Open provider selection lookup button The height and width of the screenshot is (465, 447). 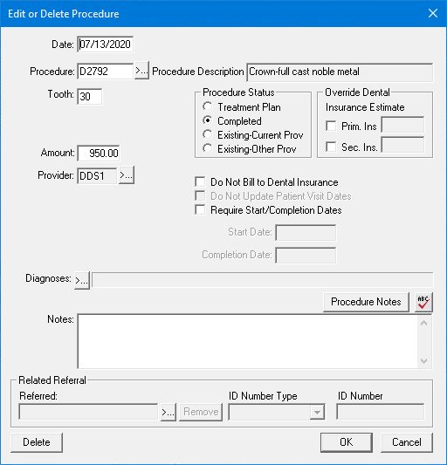pyautogui.click(x=127, y=175)
